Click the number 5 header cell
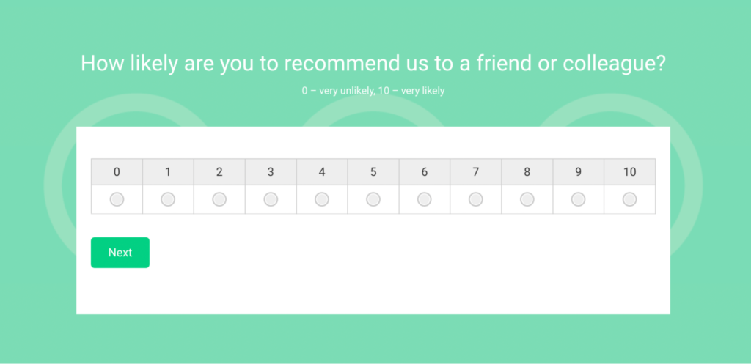Image resolution: width=751 pixels, height=364 pixels. 373,172
